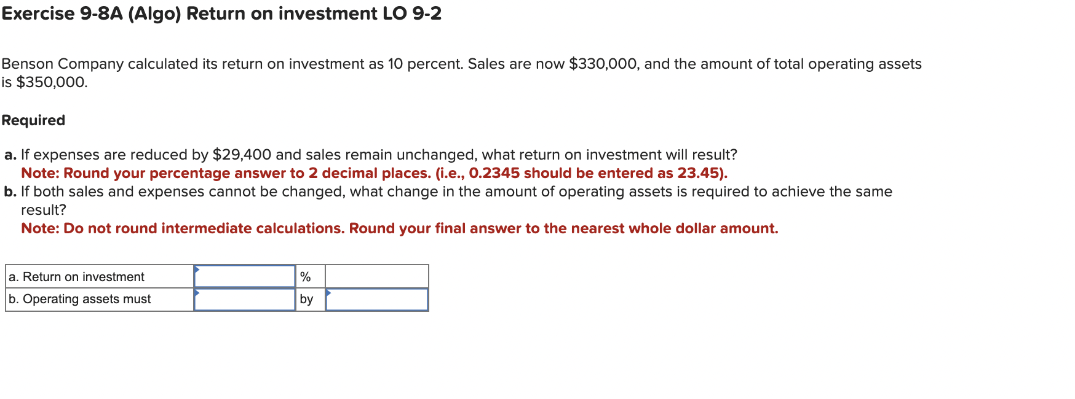The width and height of the screenshot is (1075, 399).
Task: Click the 'by' label cell
Action: click(x=306, y=300)
